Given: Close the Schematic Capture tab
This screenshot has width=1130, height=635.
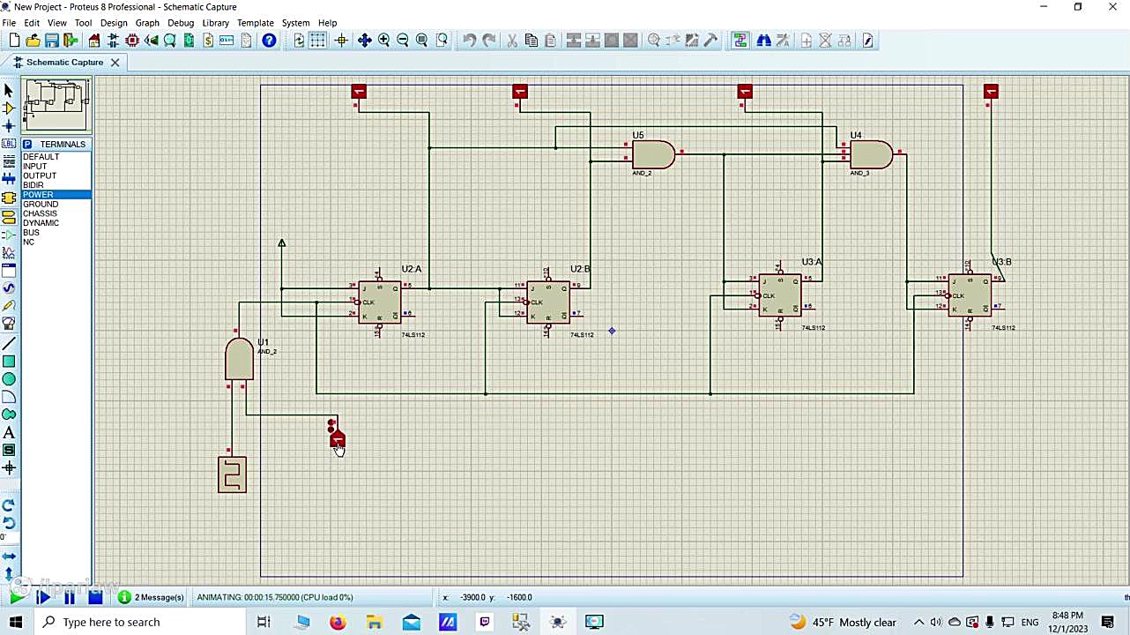Looking at the screenshot, I should pyautogui.click(x=115, y=63).
